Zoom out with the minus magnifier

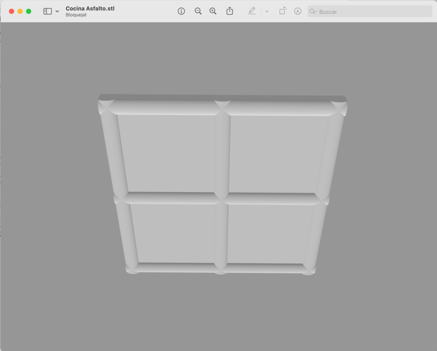tap(198, 11)
